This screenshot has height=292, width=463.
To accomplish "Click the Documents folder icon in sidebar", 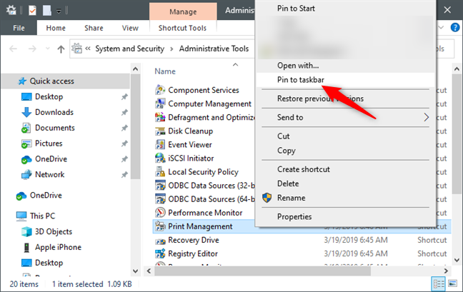I will [x=26, y=128].
